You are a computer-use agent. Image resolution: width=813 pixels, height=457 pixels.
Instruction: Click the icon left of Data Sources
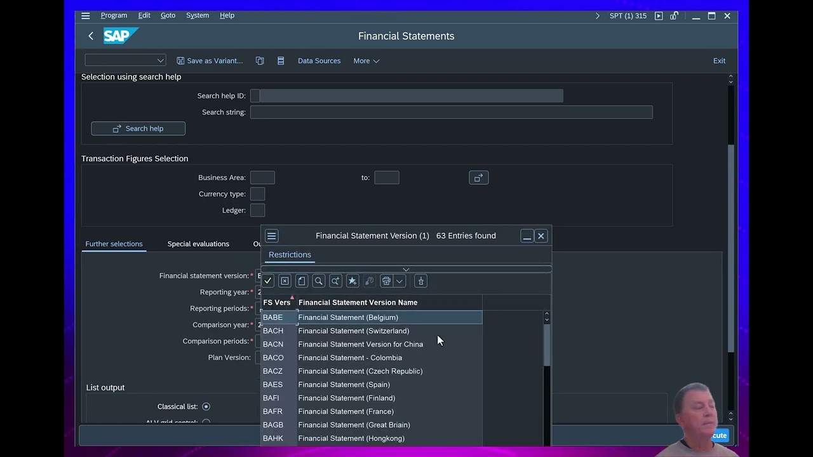pos(281,61)
